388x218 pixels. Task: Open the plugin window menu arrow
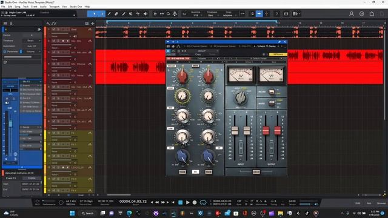(x=168, y=42)
